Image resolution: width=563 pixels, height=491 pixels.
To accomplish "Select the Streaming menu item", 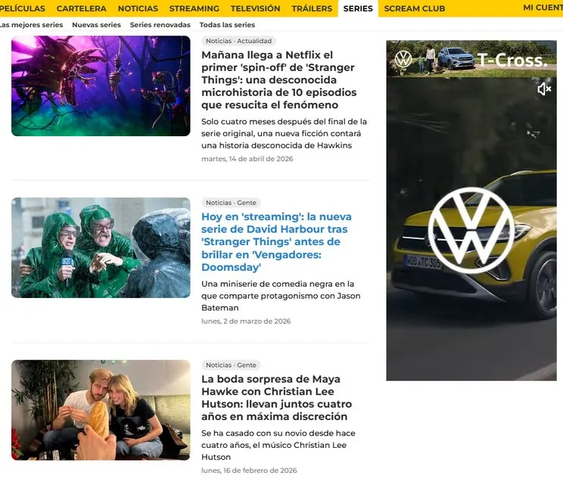I will (x=194, y=8).
